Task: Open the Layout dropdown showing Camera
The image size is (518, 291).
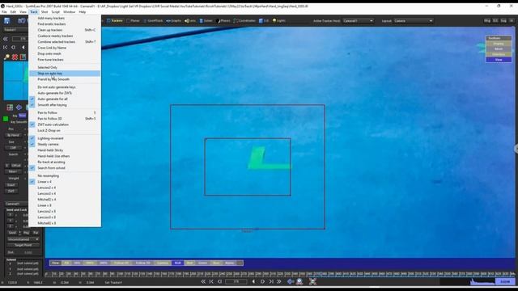Action: coord(413,21)
